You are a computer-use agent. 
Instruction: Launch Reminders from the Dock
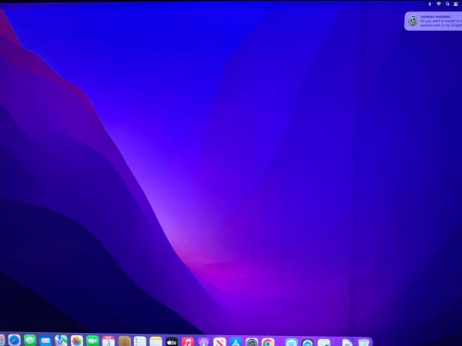(140, 341)
